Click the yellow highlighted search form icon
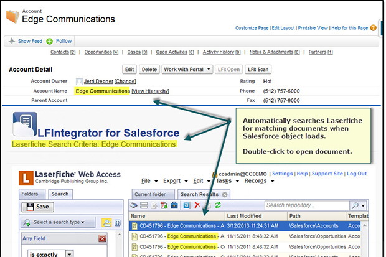The image size is (386, 257). [106, 223]
